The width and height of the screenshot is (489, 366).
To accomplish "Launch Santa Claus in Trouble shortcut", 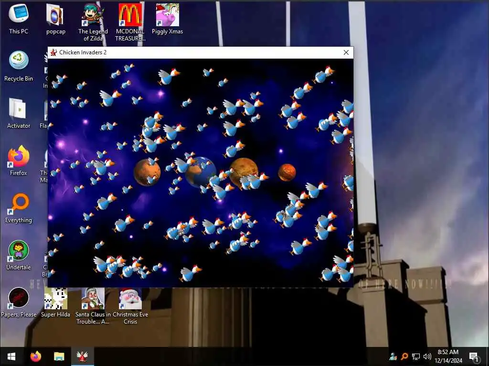I will pos(93,305).
